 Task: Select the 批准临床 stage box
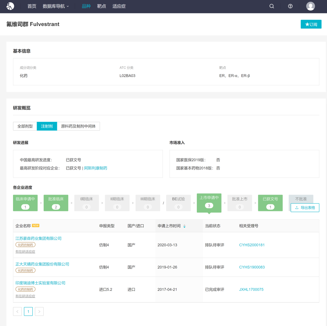(x=56, y=203)
